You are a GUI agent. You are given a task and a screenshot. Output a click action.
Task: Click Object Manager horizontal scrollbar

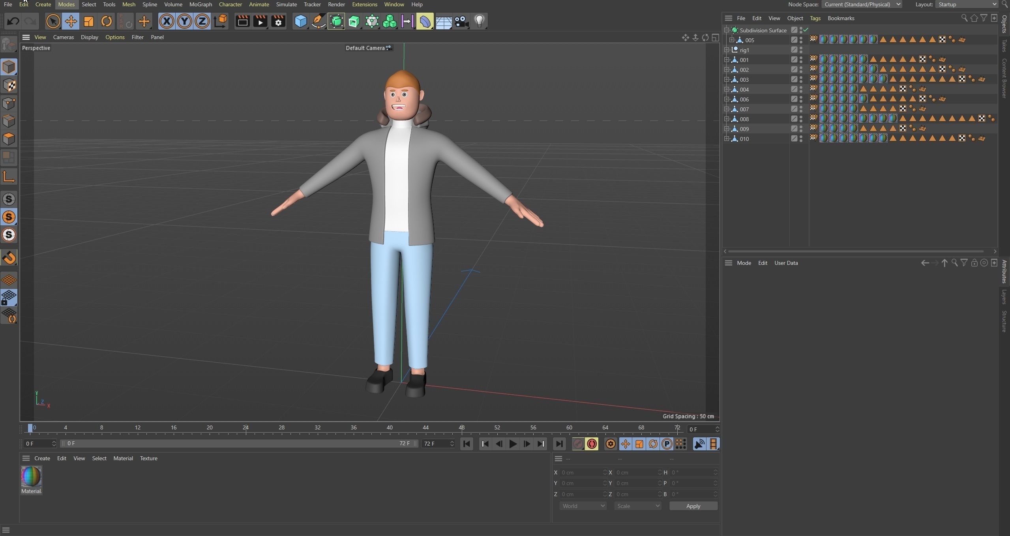tap(856, 251)
